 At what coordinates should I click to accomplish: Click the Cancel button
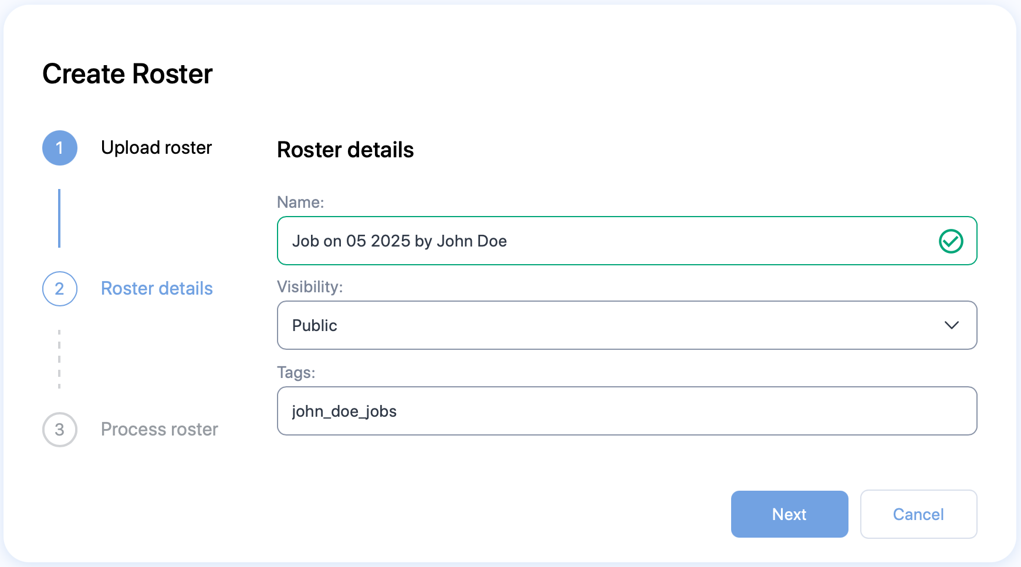[918, 514]
